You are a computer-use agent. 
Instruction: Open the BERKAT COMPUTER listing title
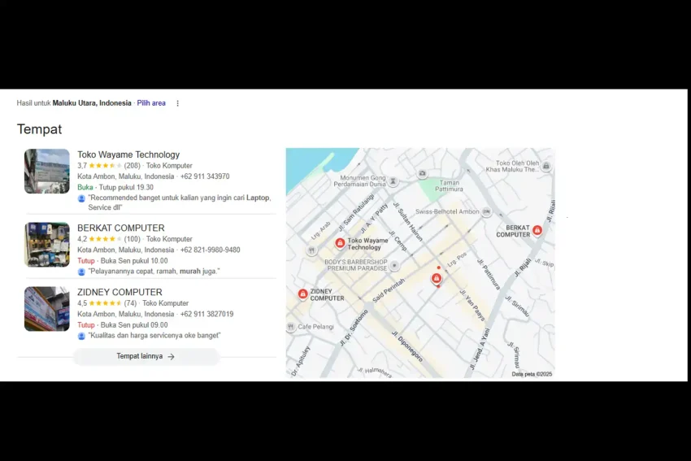click(121, 228)
